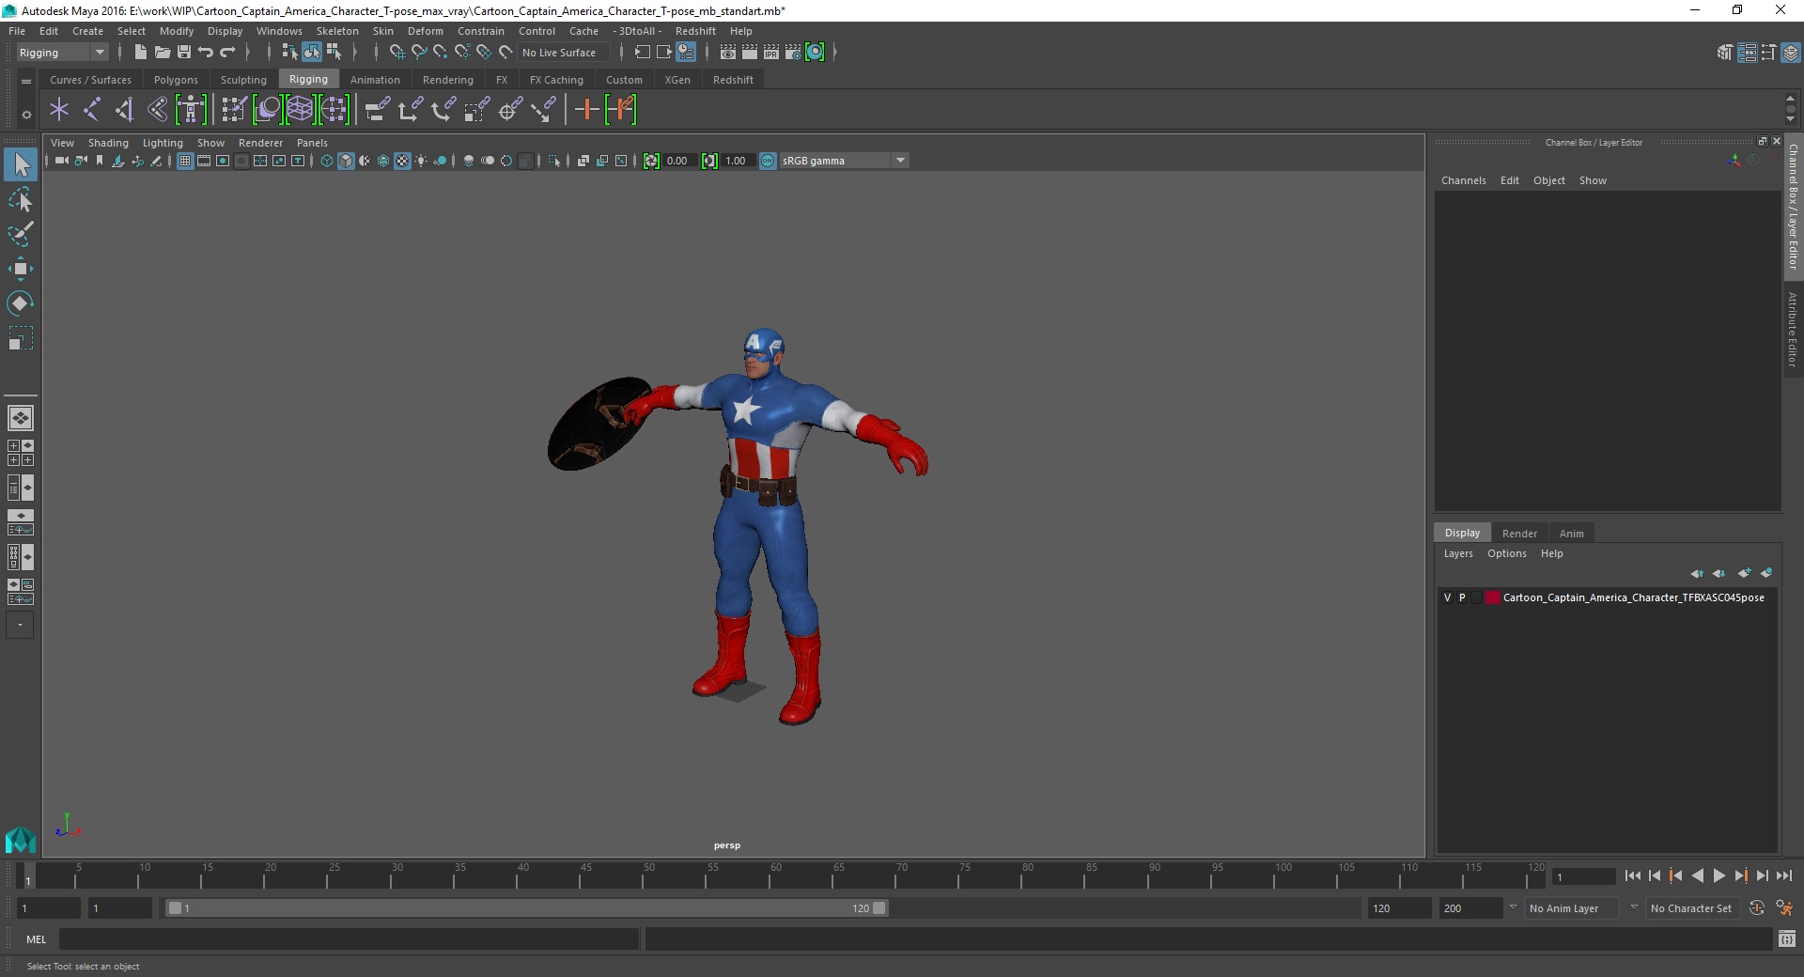The width and height of the screenshot is (1804, 977).
Task: Toggle the layer visibility V box
Action: [x=1447, y=597]
